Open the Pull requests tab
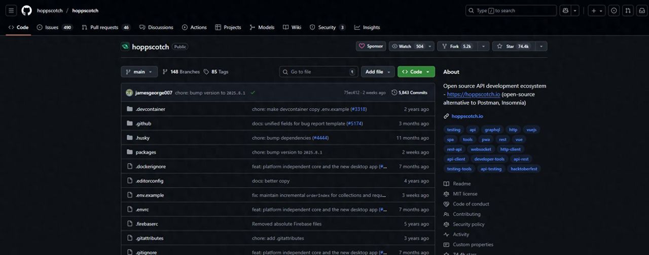This screenshot has width=649, height=255. (x=104, y=27)
